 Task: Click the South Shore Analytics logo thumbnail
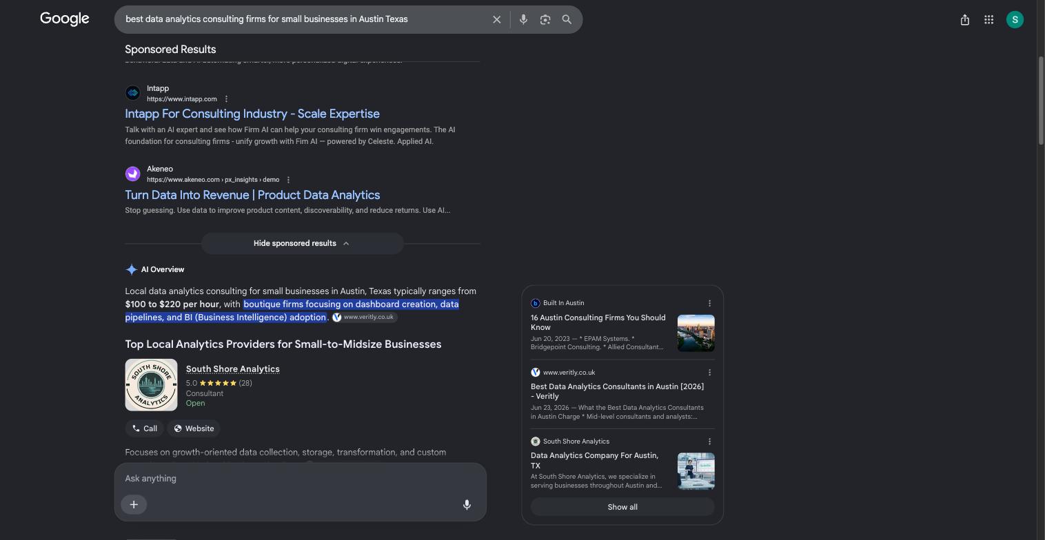click(151, 385)
